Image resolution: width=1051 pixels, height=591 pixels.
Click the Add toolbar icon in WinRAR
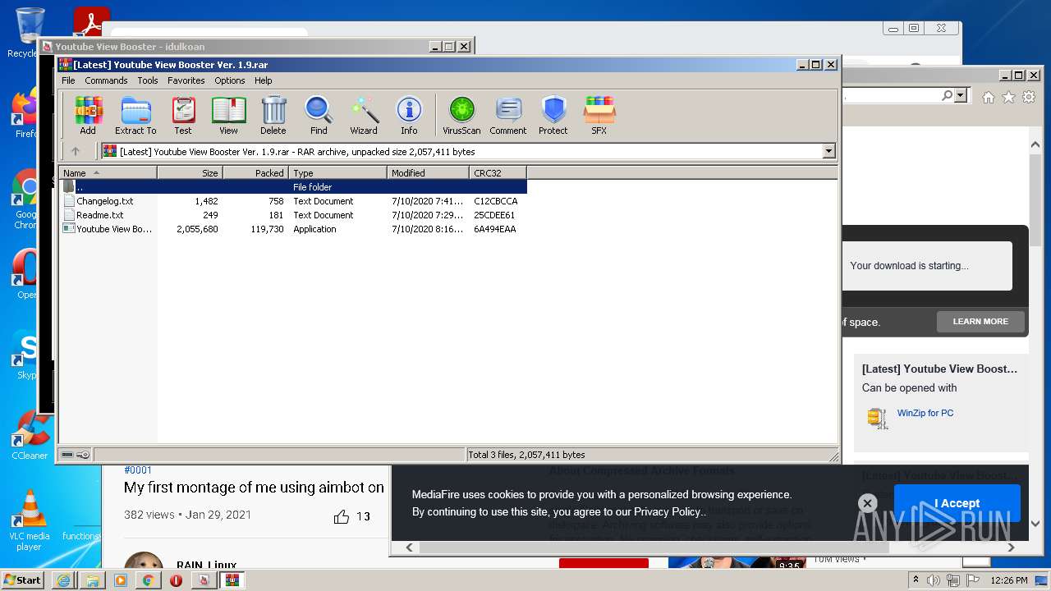88,116
